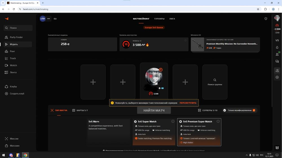Click НАЙТИ МАТЧ button
This screenshot has width=282, height=158.
pos(154,110)
